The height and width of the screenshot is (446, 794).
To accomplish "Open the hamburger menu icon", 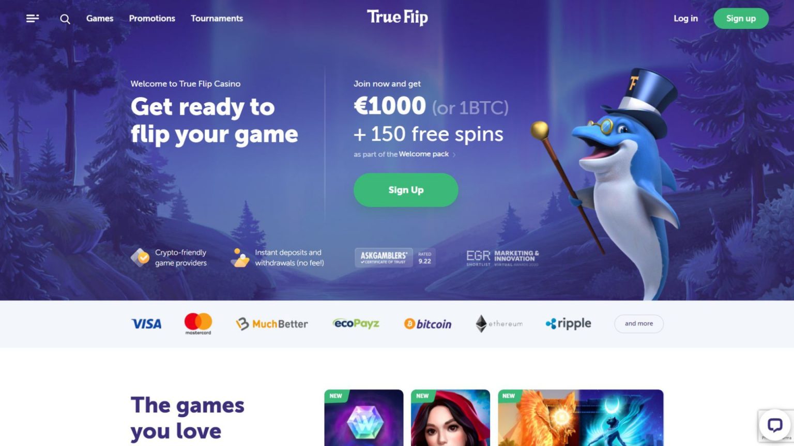I will 33,19.
